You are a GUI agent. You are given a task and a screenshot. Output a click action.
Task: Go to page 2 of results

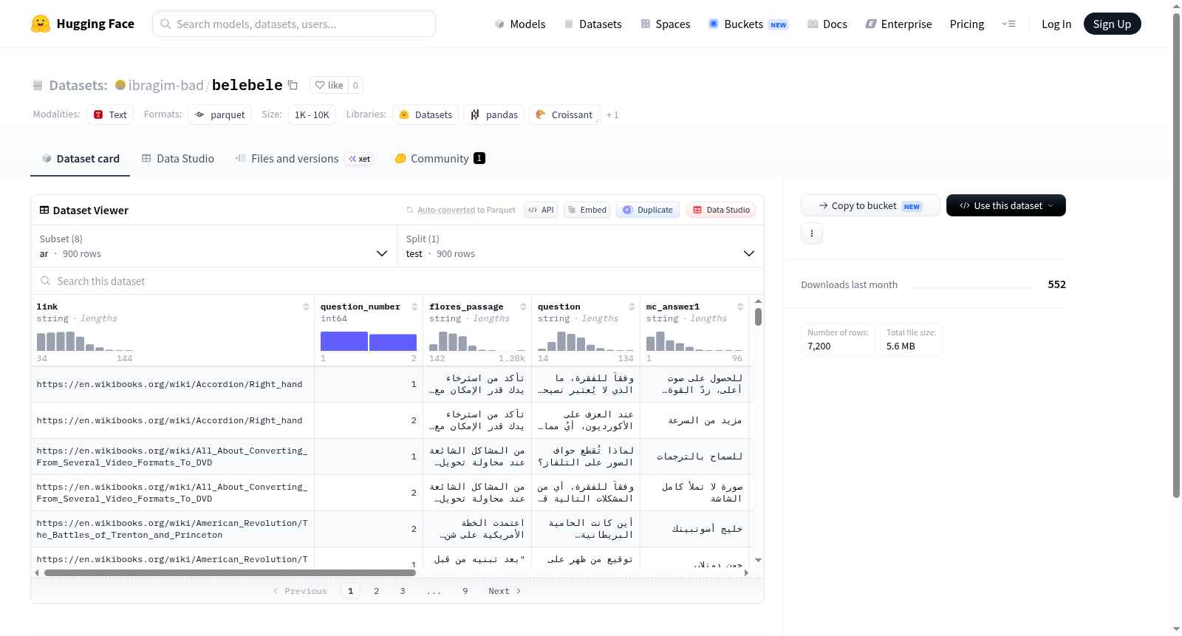pos(377,591)
